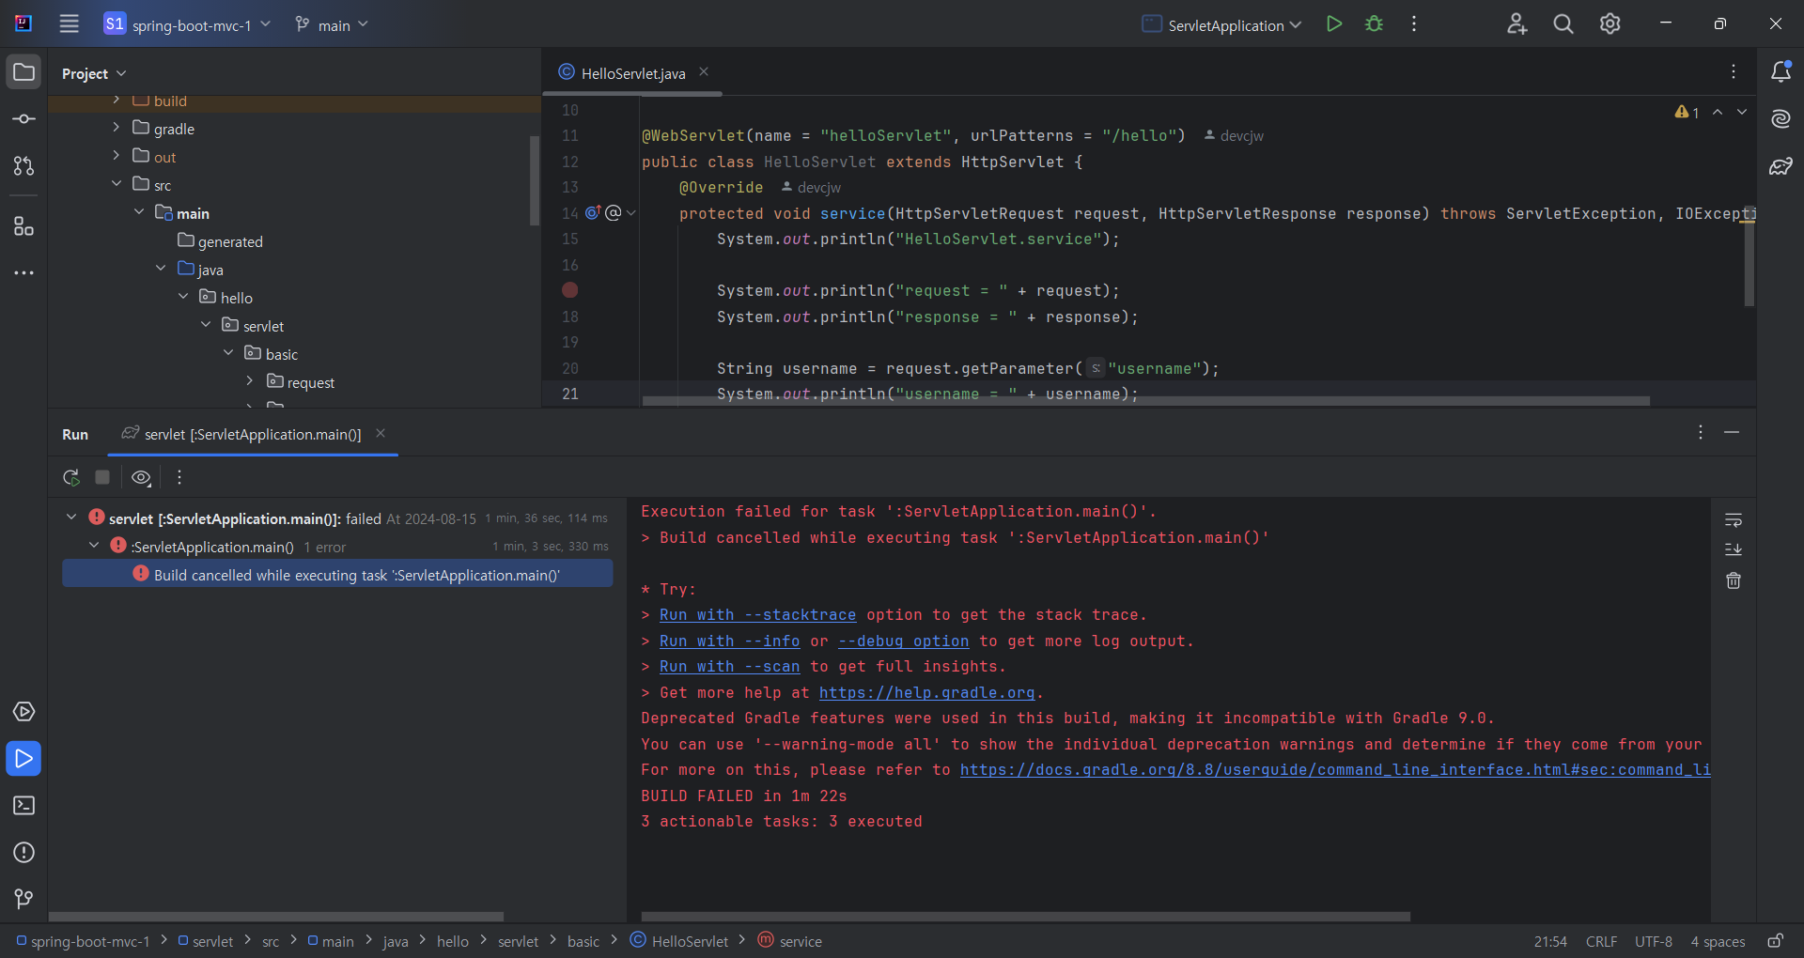
Task: Run ServletApplication with the green play icon
Action: pyautogui.click(x=1333, y=24)
